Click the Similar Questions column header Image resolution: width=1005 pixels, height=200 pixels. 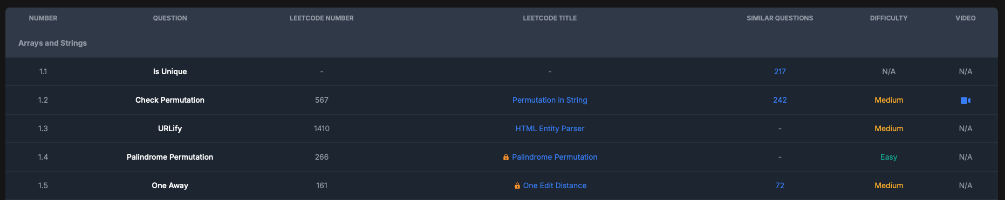tap(780, 18)
